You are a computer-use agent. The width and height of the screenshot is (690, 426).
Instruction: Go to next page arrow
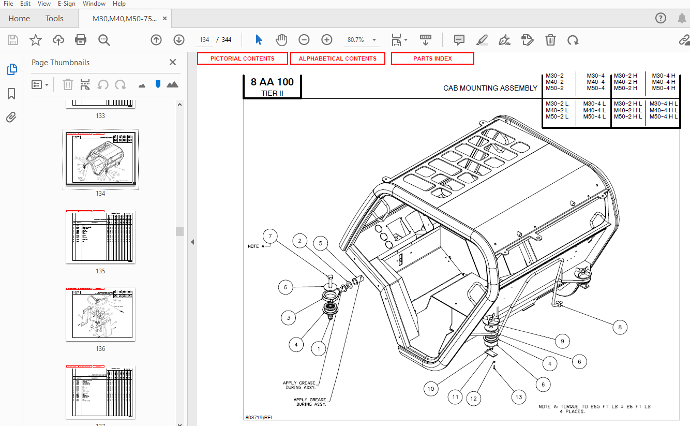(x=179, y=40)
